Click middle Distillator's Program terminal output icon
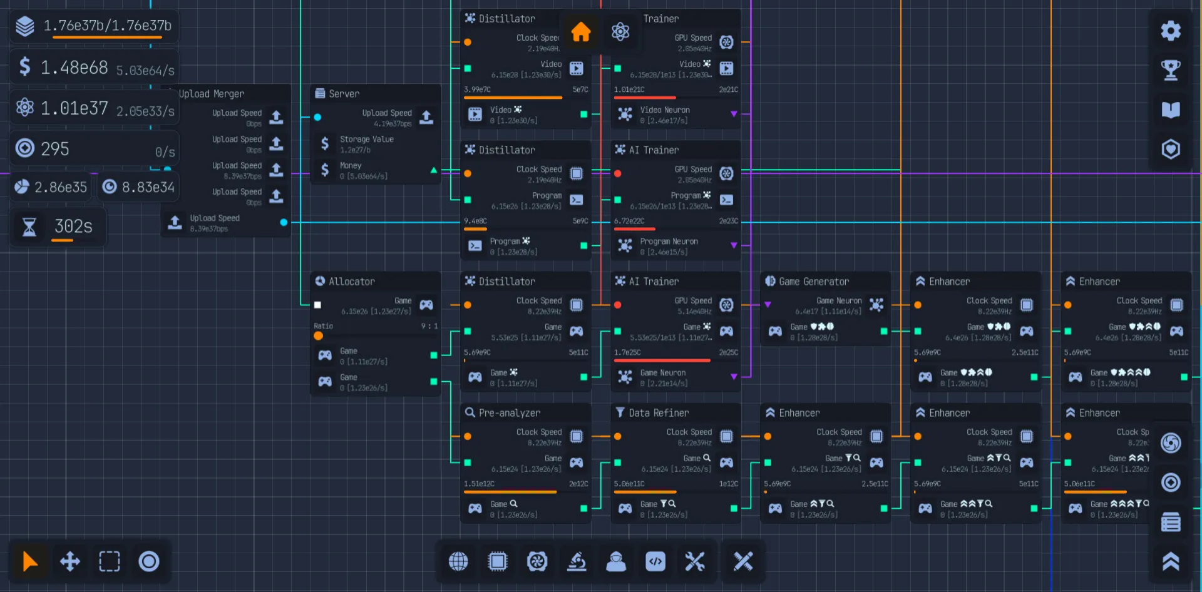This screenshot has height=592, width=1202. (x=475, y=245)
